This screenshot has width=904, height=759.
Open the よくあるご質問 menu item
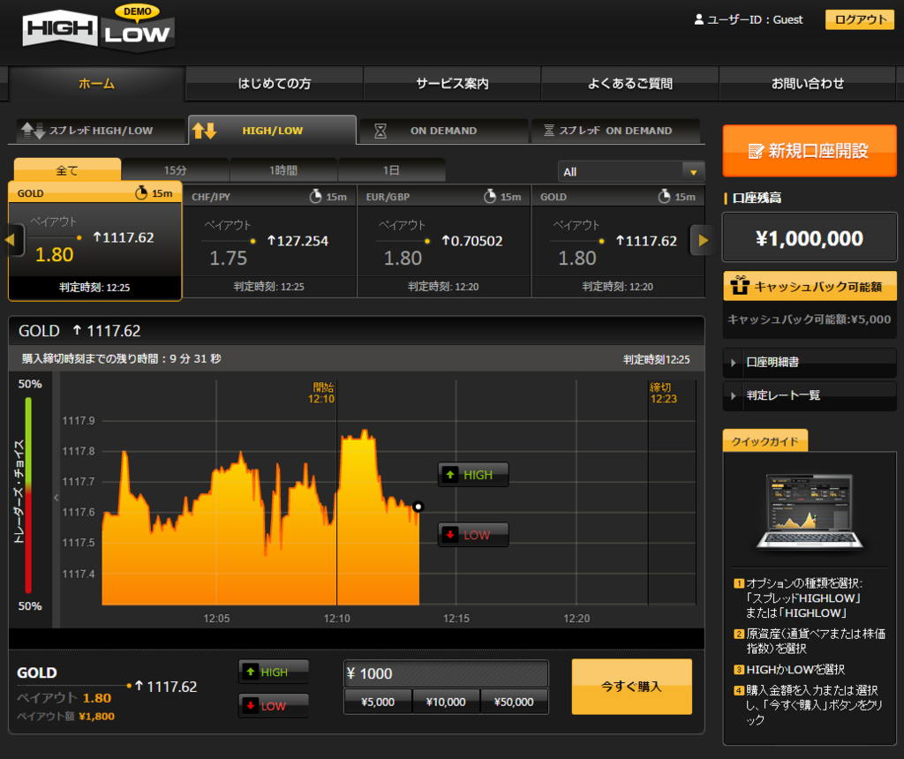pyautogui.click(x=629, y=84)
